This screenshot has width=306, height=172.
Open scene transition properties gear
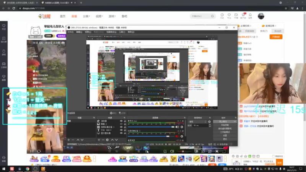[209, 122]
